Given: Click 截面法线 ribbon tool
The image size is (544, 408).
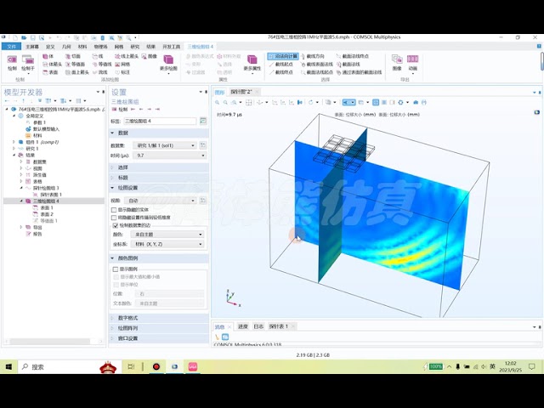Looking at the screenshot, I should pyautogui.click(x=348, y=65).
